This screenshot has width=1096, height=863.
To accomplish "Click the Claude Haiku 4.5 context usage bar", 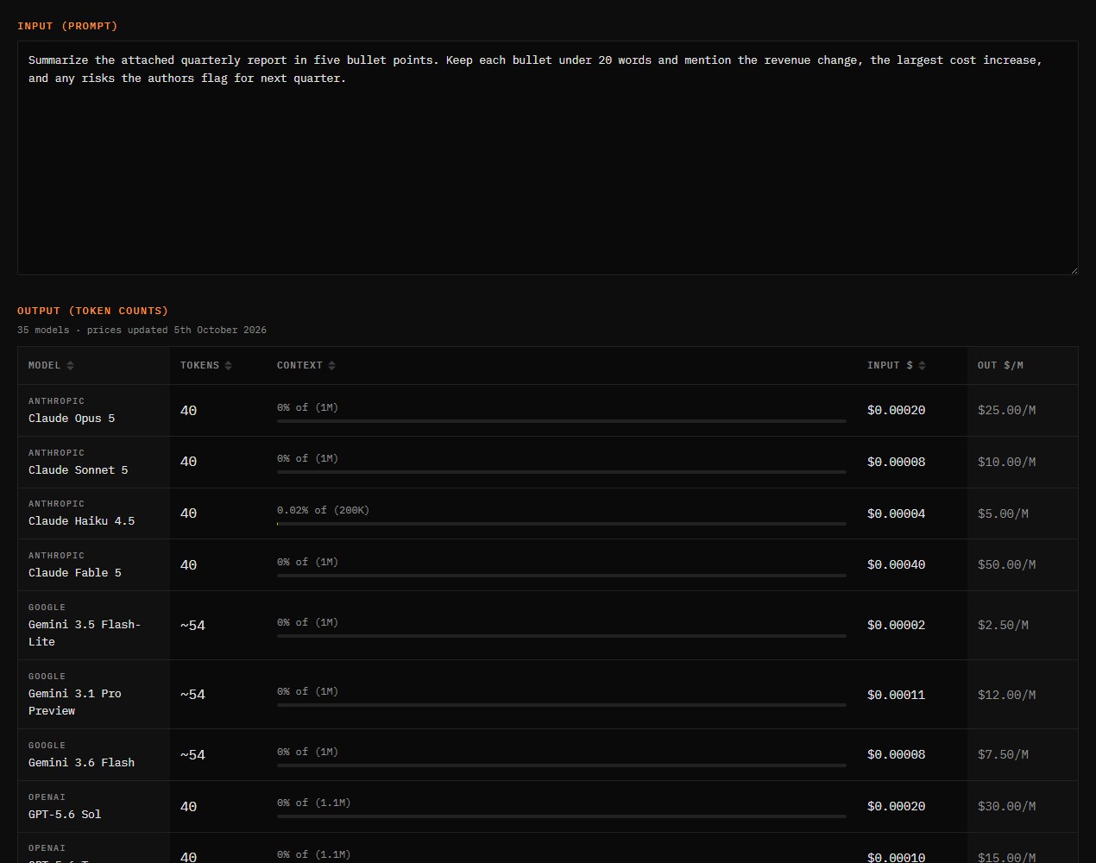I will (x=561, y=524).
